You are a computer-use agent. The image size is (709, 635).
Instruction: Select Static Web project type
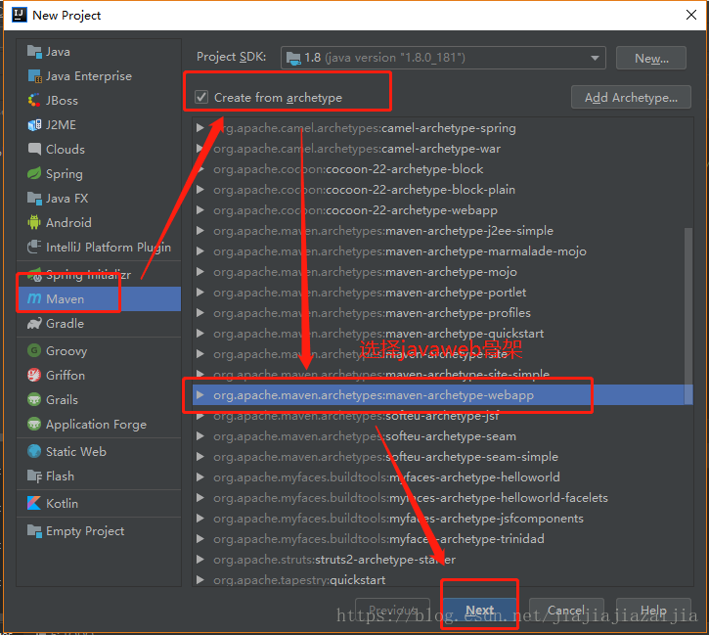pos(99,451)
